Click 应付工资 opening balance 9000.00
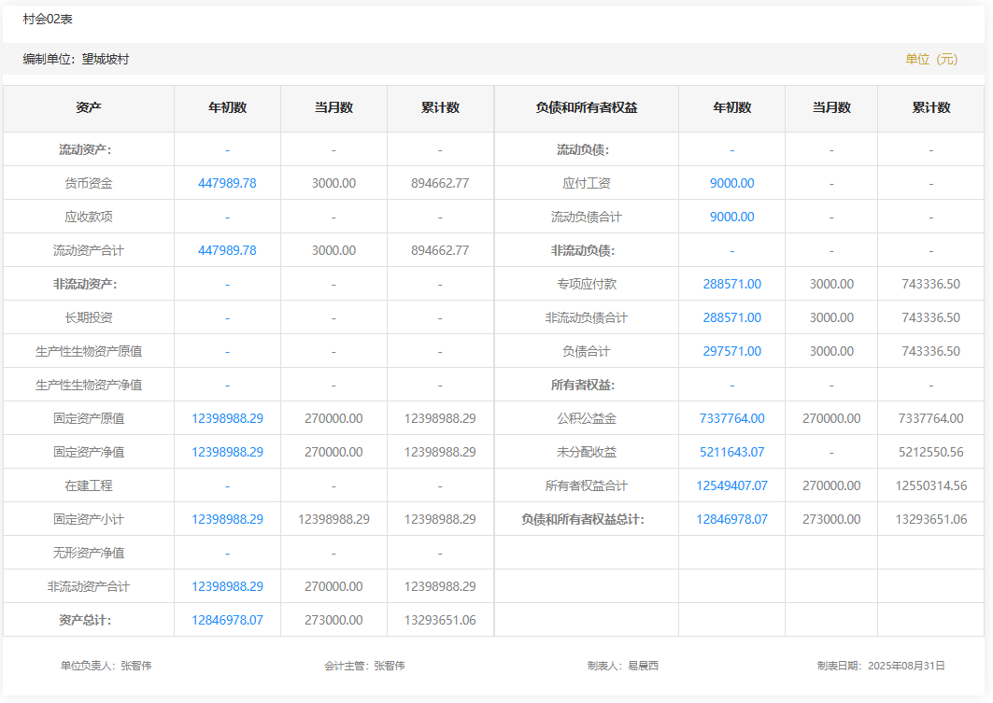This screenshot has height=703, width=993. click(731, 183)
